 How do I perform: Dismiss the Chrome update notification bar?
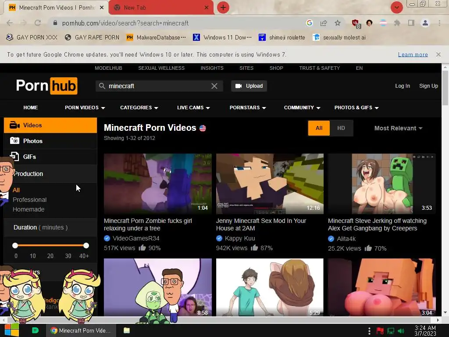tap(438, 54)
